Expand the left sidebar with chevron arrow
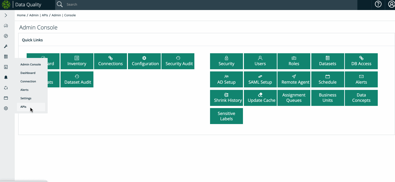 click(6, 15)
